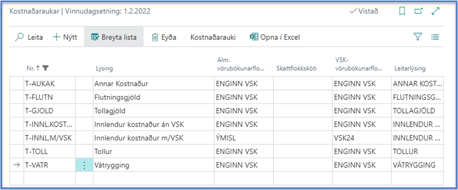Toggle Breyta lista edit mode
The width and height of the screenshot is (458, 190).
coord(114,38)
